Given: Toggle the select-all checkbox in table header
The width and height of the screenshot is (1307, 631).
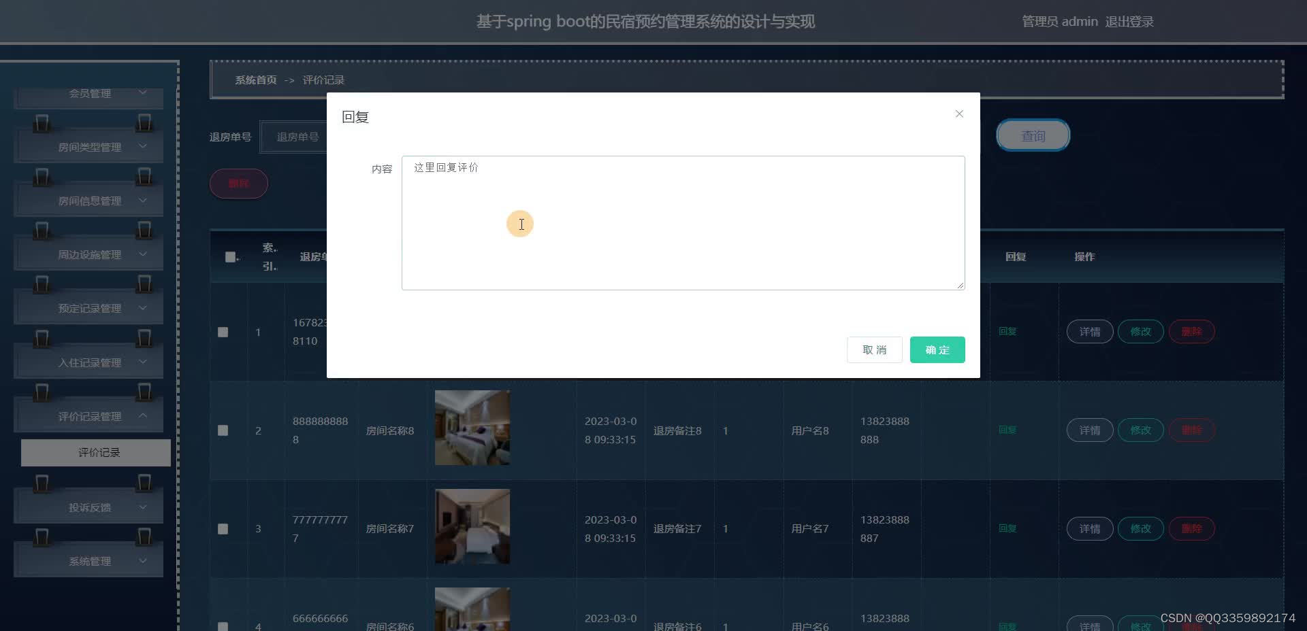Looking at the screenshot, I should tap(230, 257).
